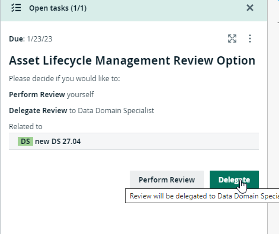Click the 'Delegate Review' description line
This screenshot has height=234, width=279.
pyautogui.click(x=82, y=111)
